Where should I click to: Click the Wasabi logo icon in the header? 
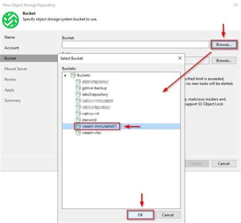coord(11,20)
